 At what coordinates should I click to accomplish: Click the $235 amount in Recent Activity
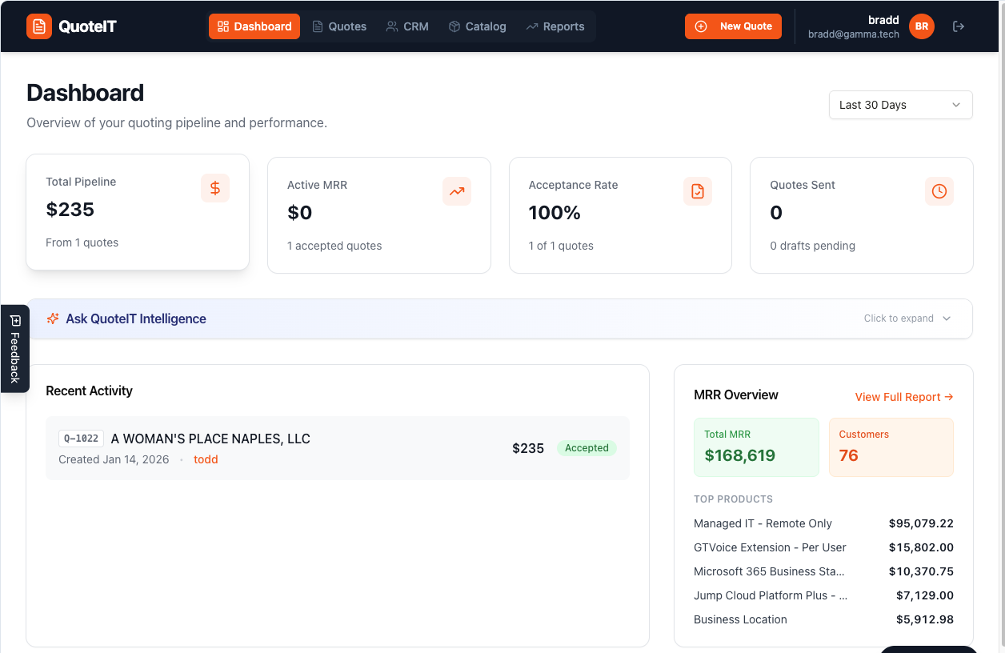528,448
